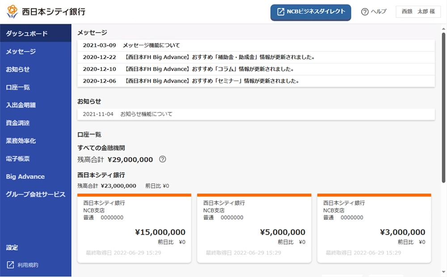Image resolution: width=447 pixels, height=277 pixels.
Task: Select the ¥3,000,000 account card
Action: pyautogui.click(x=374, y=228)
